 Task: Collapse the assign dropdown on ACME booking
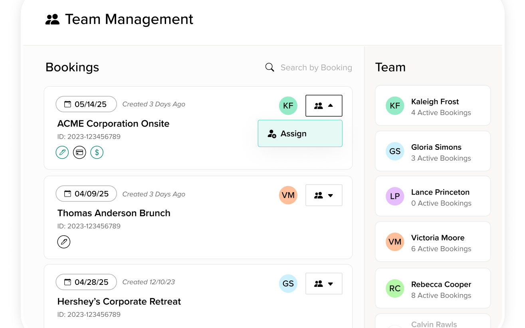point(324,106)
